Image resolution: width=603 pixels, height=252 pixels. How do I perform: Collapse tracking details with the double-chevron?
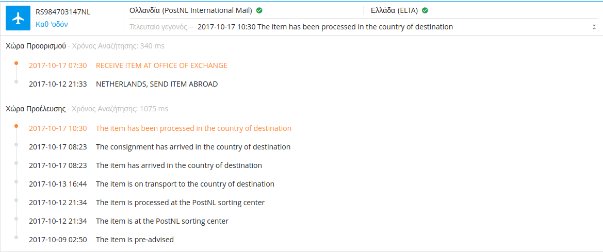click(594, 27)
